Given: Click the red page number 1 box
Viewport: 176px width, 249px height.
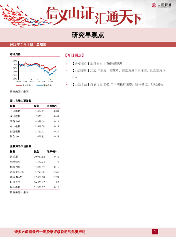Looking at the screenshot, I should (x=155, y=232).
